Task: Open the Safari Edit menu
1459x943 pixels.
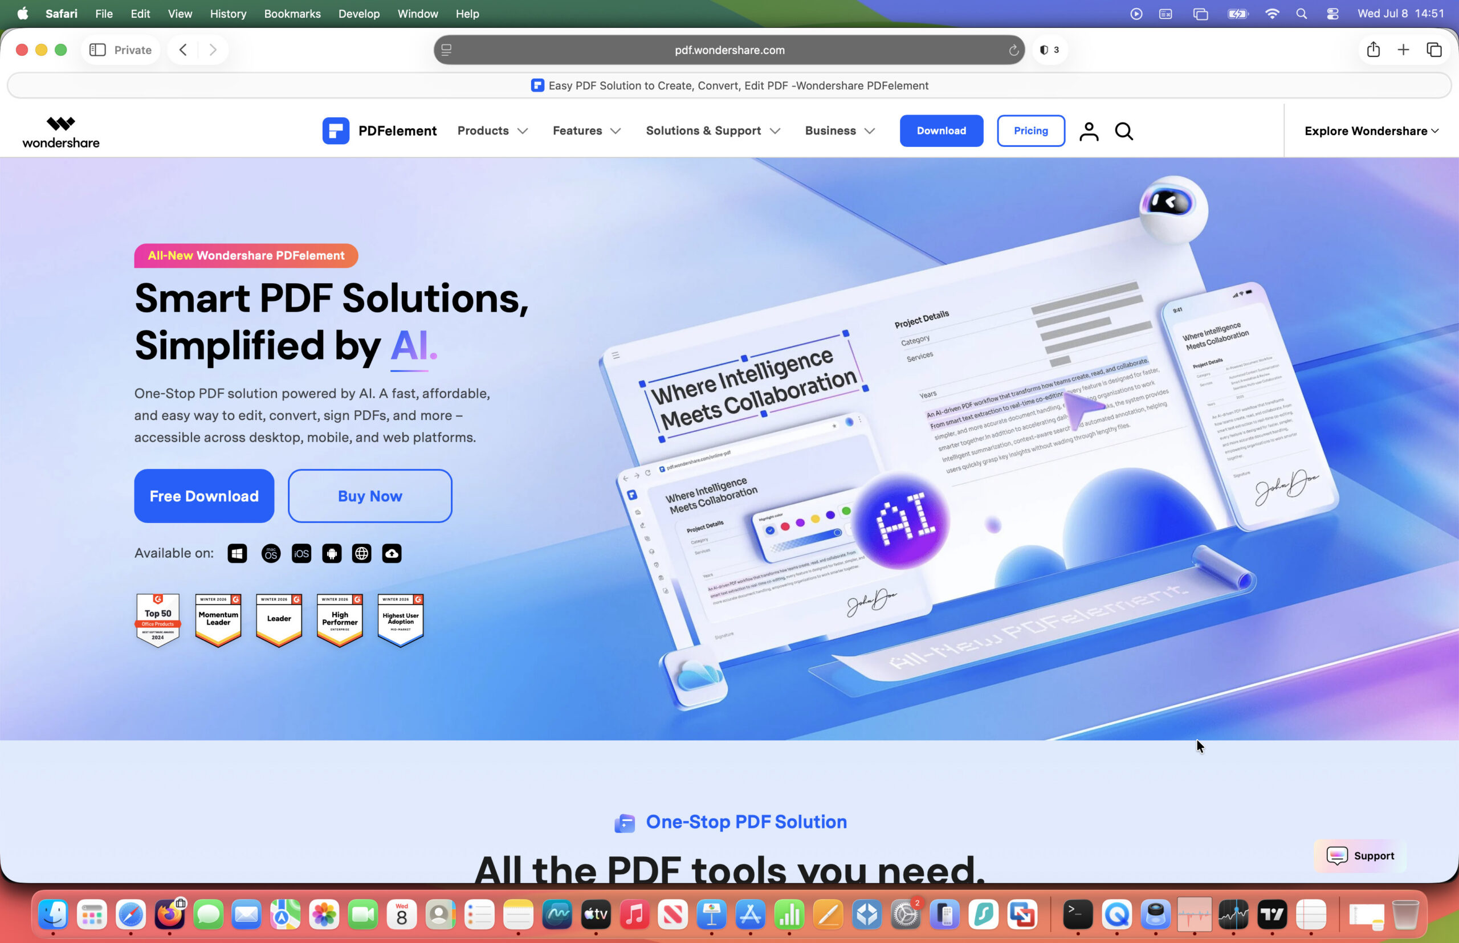Action: [x=140, y=14]
